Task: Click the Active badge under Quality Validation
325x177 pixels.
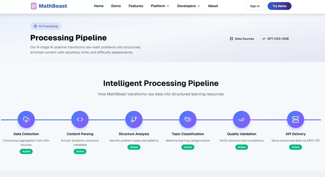Action: pyautogui.click(x=242, y=147)
